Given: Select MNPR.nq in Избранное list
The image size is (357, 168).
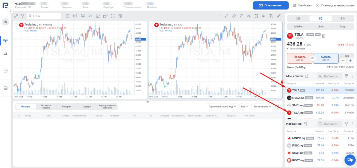Looking at the screenshot, I should pyautogui.click(x=320, y=138).
